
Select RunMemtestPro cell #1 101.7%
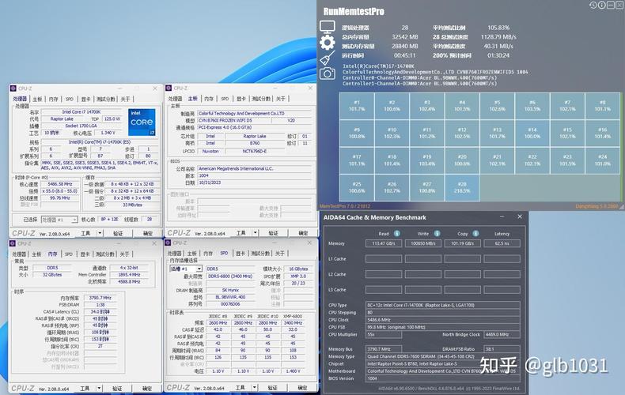click(357, 106)
